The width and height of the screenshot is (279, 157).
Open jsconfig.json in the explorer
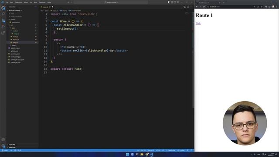(x=23, y=54)
